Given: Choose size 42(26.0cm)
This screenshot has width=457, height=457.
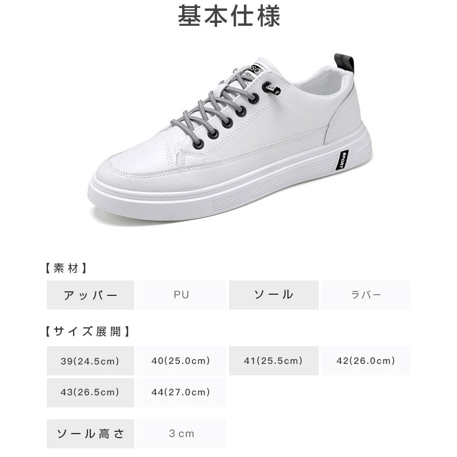Looking at the screenshot, I should click(x=366, y=361).
